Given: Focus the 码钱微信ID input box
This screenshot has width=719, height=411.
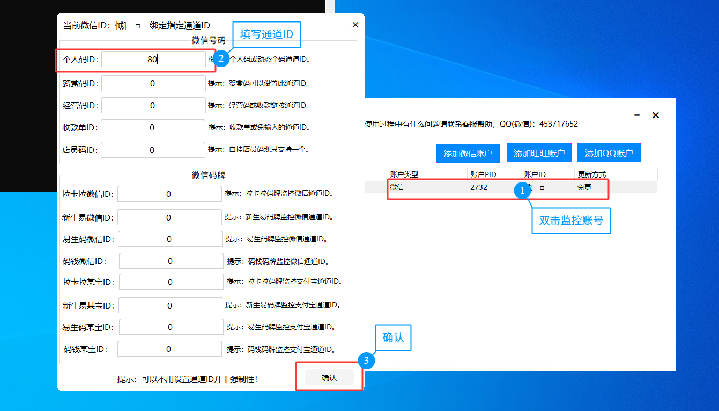Looking at the screenshot, I should click(171, 261).
